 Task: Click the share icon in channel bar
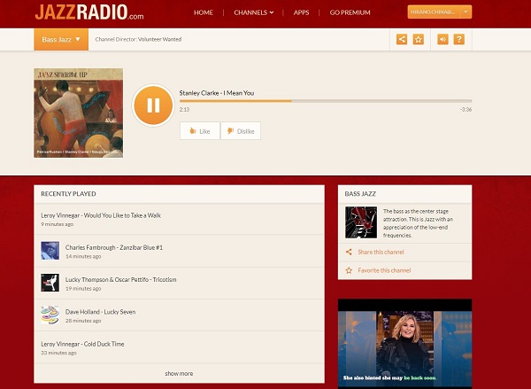click(x=402, y=39)
